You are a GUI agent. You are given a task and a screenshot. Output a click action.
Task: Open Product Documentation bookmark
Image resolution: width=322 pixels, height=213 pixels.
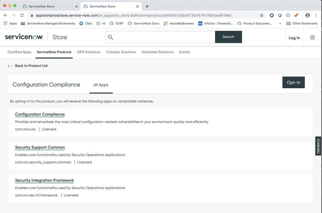pos(255,23)
